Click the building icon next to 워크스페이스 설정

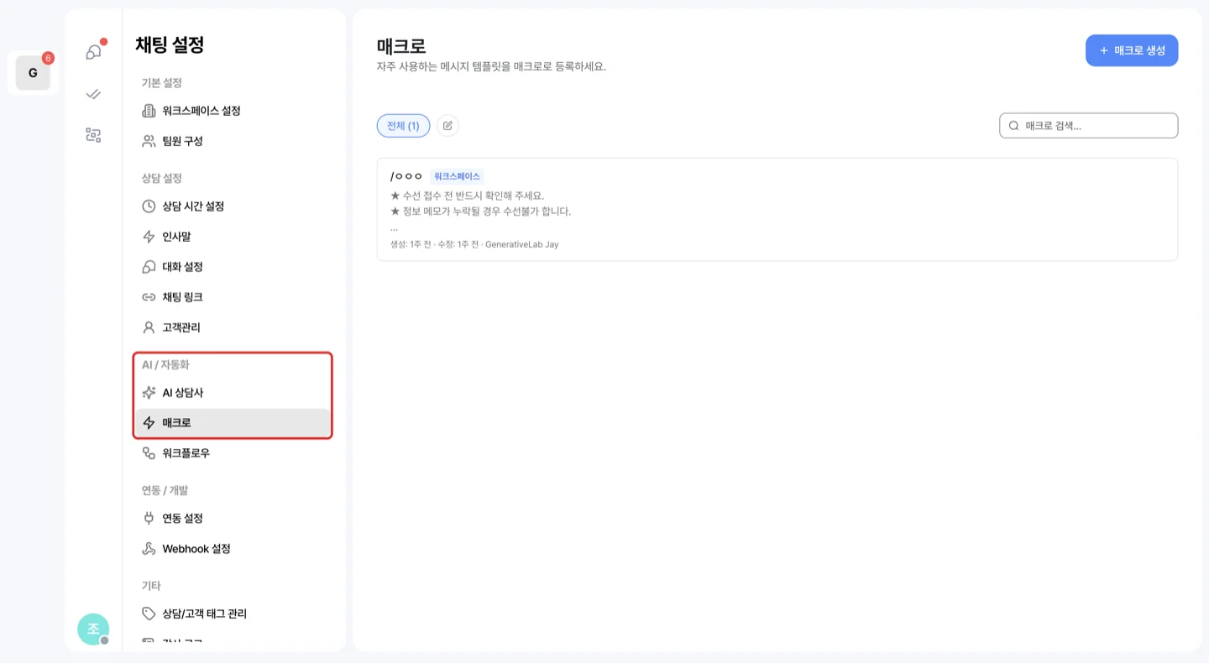(149, 111)
